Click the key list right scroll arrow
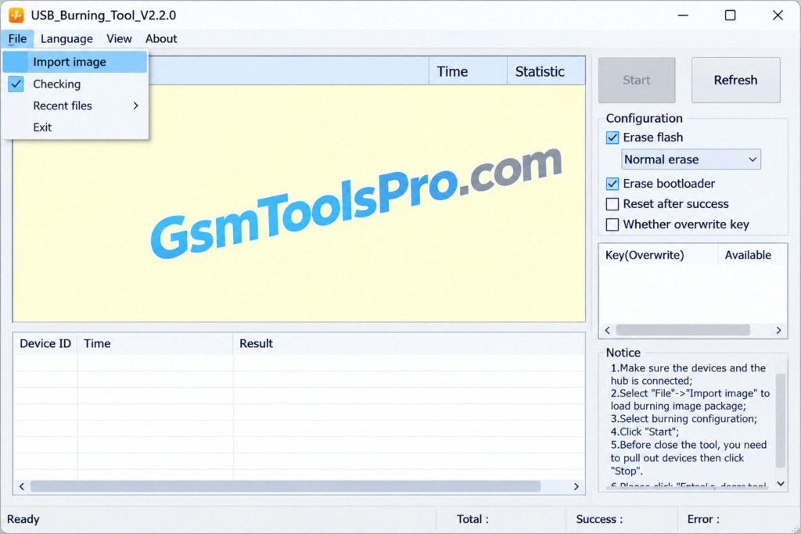The width and height of the screenshot is (801, 534). 778,330
